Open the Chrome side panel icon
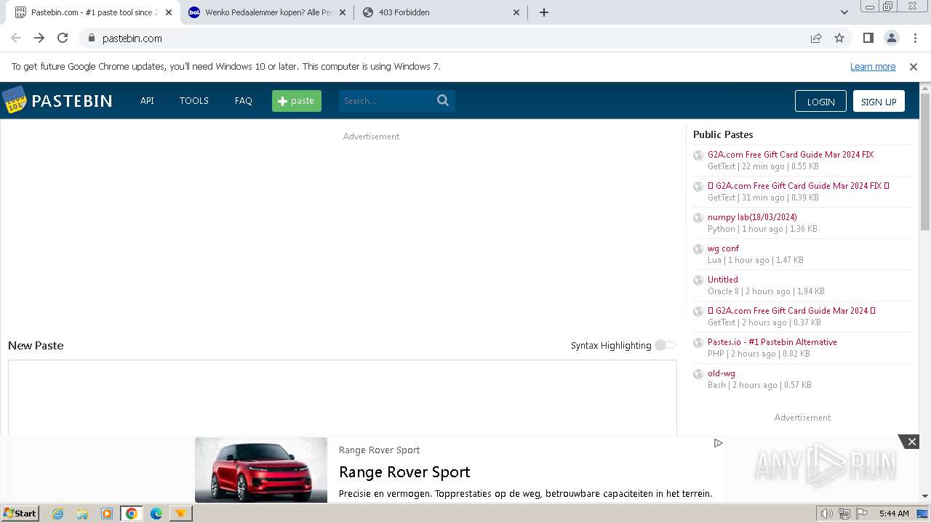Screen dimensions: 931x523 (868, 38)
